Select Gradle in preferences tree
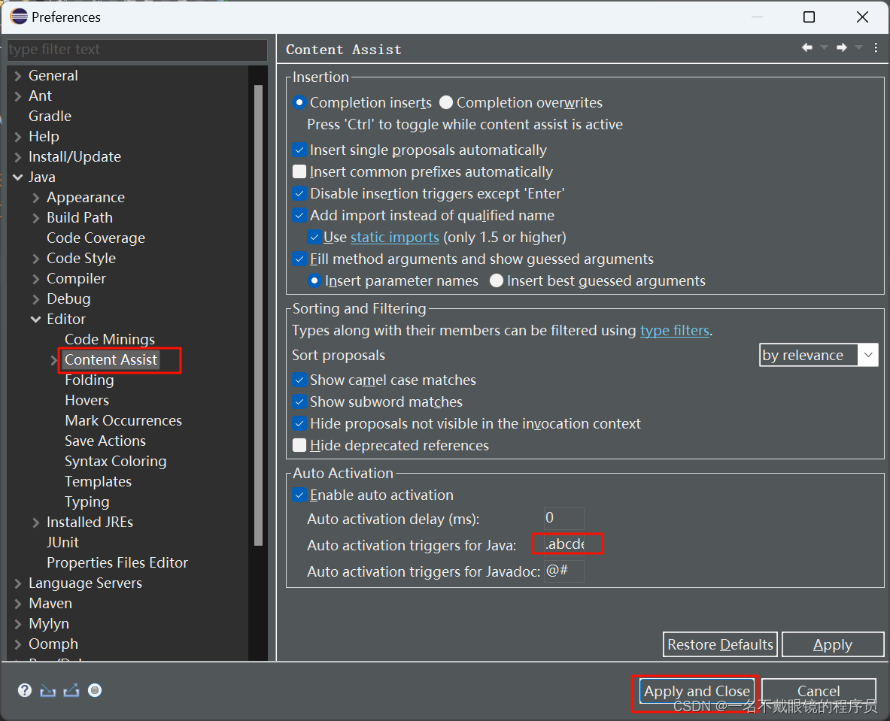The width and height of the screenshot is (890, 721). (50, 117)
